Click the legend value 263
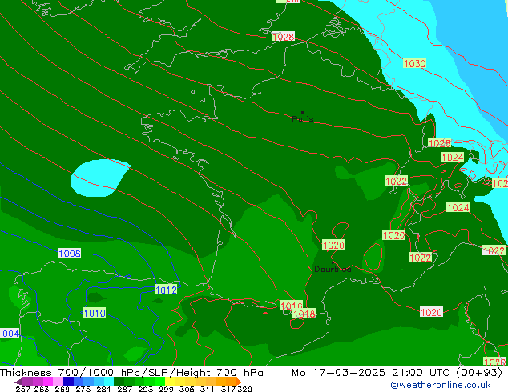Screen dimensions: 508x392 (42, 389)
